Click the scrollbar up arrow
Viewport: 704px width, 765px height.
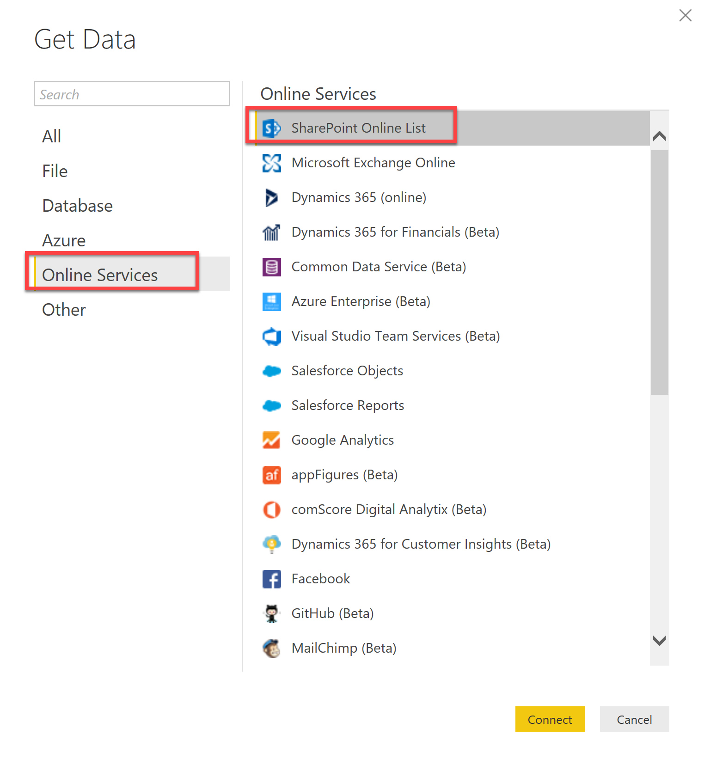pyautogui.click(x=659, y=136)
